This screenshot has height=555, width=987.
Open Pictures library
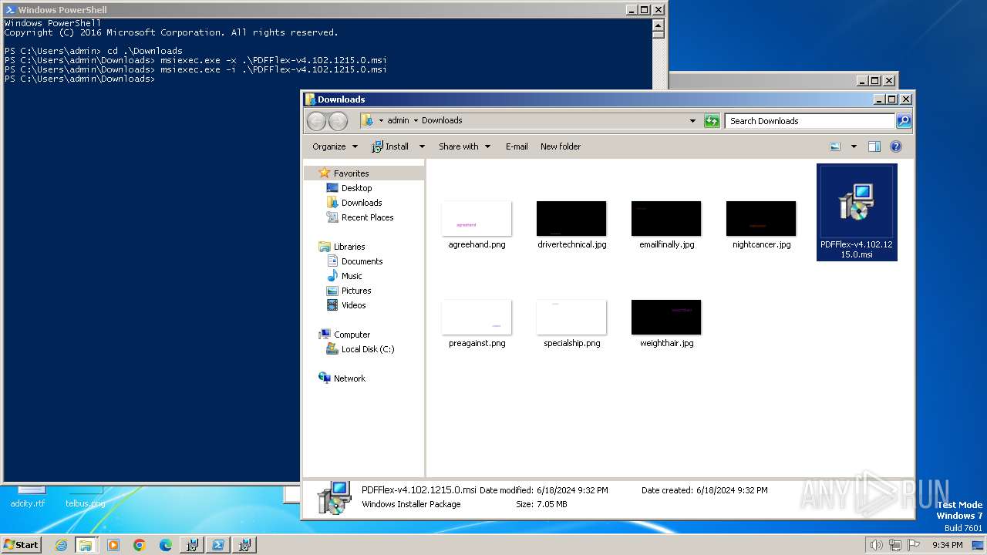pyautogui.click(x=356, y=291)
